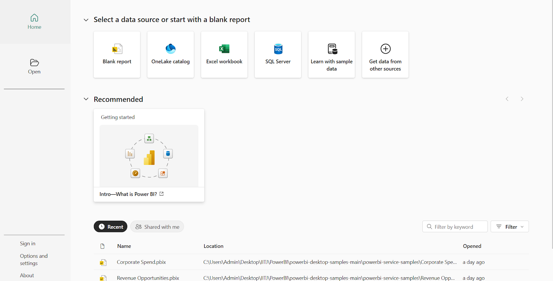
Task: Collapse the Recommended section
Action: [x=86, y=99]
